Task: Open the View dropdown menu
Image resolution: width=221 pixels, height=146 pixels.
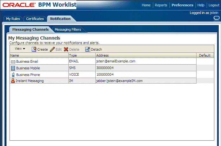Action: point(20,49)
